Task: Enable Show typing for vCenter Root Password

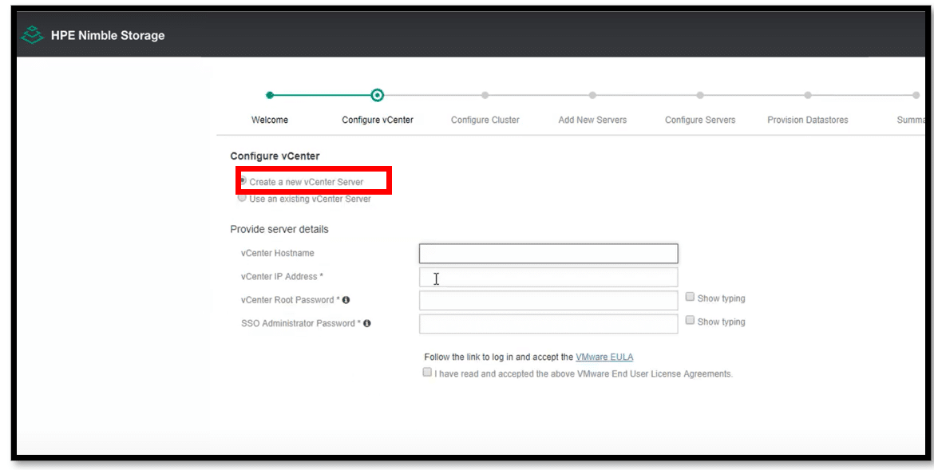Action: [690, 297]
